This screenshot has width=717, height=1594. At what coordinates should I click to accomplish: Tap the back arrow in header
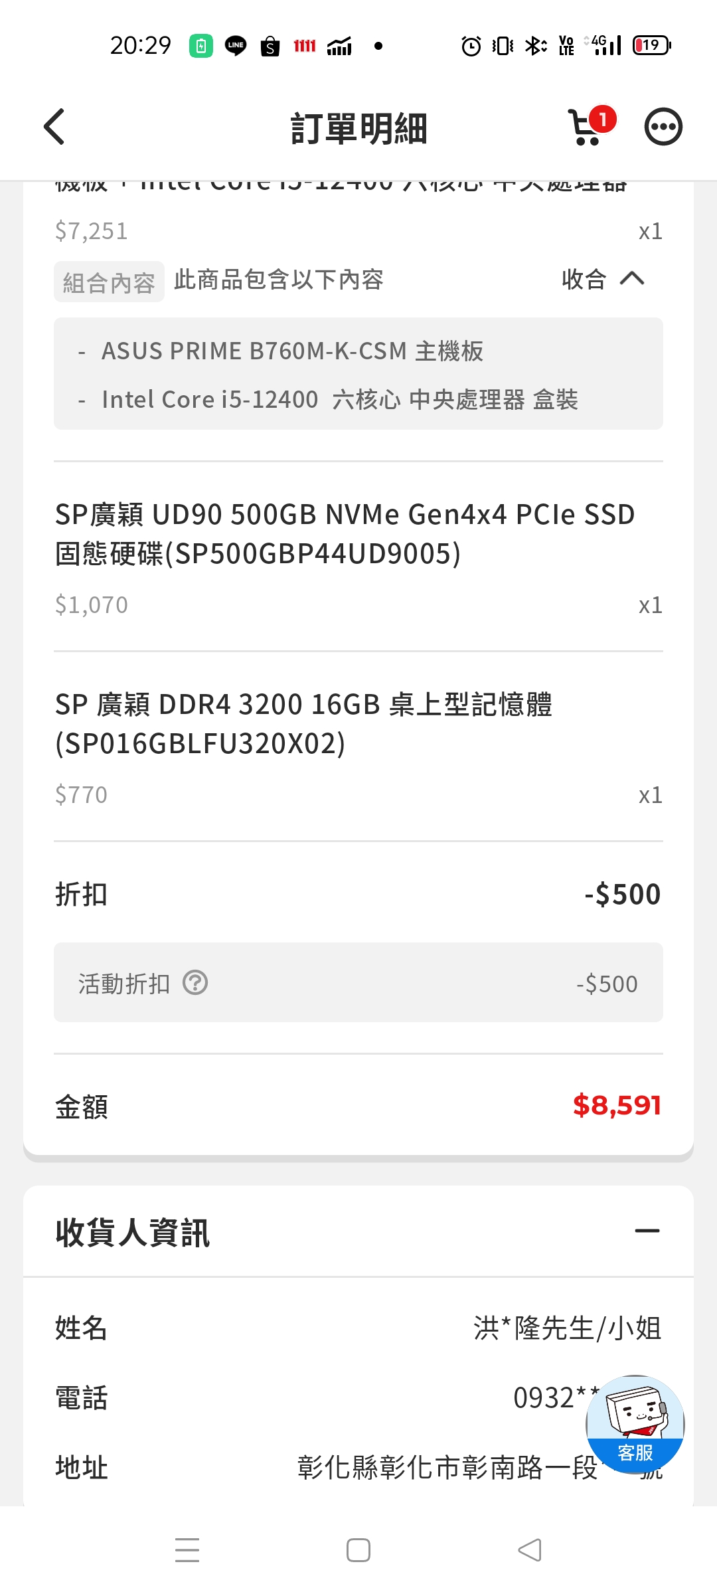coord(54,126)
